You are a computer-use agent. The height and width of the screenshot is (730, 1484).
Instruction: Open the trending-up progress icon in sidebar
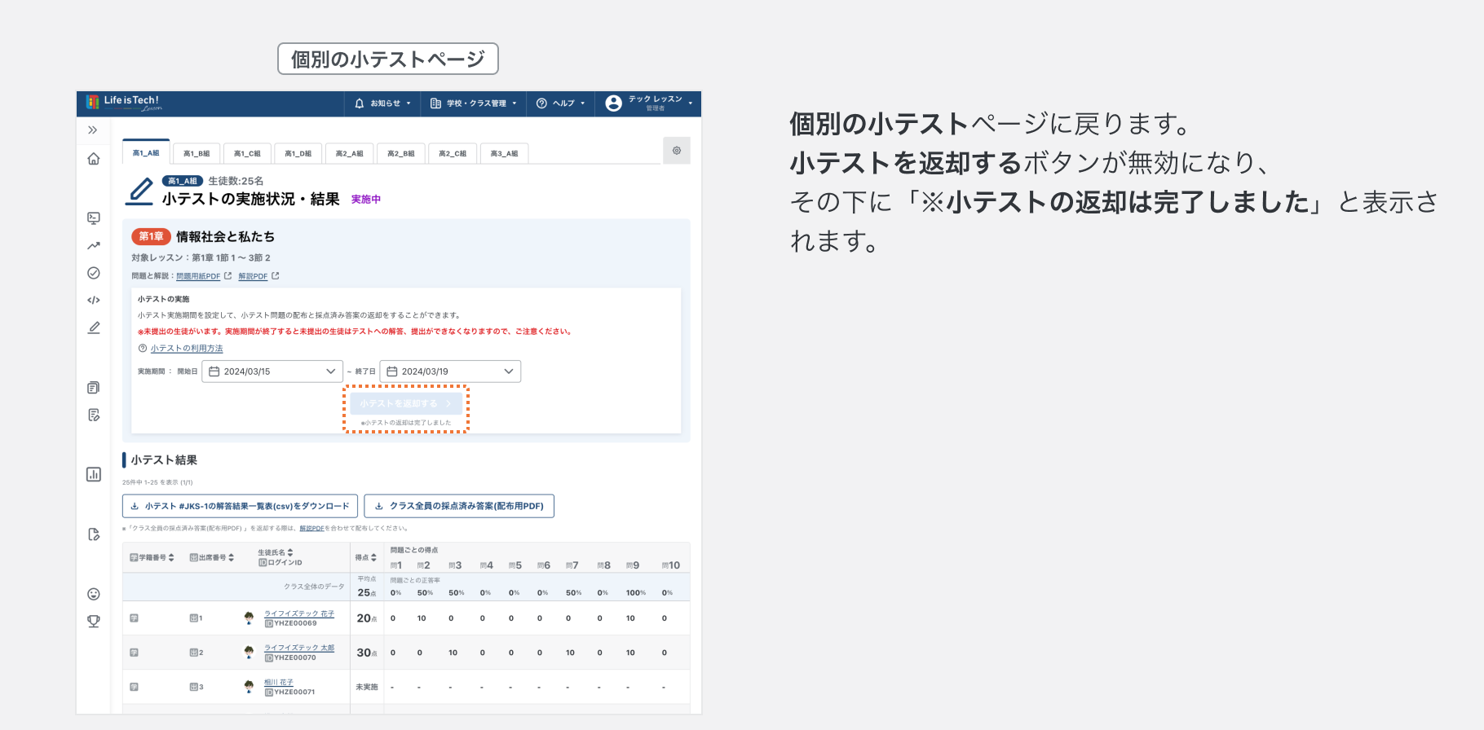(94, 245)
